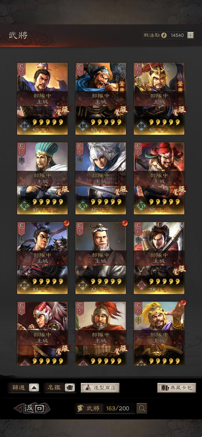Click the 名鑑 card icon

[70, 388]
